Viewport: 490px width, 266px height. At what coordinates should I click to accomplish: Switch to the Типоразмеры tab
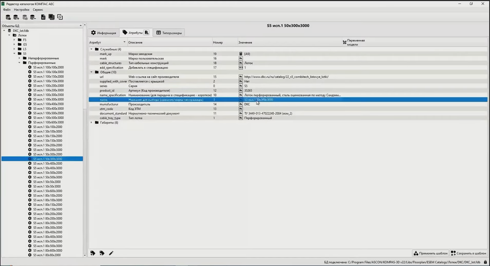(x=169, y=33)
